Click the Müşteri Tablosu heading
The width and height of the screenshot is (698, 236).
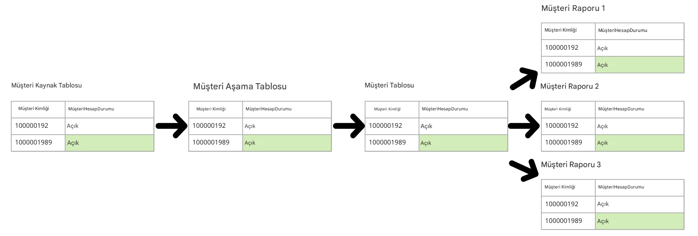(389, 85)
